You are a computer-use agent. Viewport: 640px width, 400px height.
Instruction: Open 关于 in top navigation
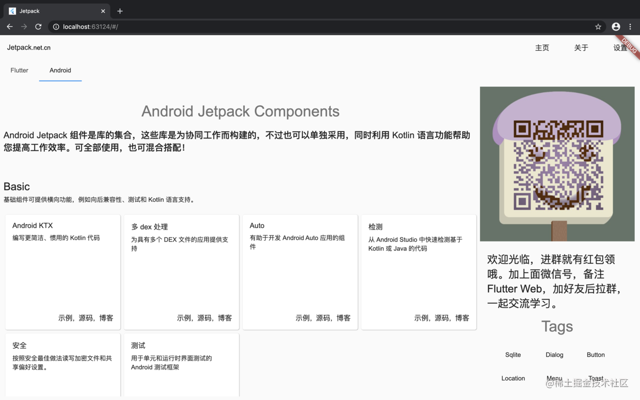click(x=581, y=48)
